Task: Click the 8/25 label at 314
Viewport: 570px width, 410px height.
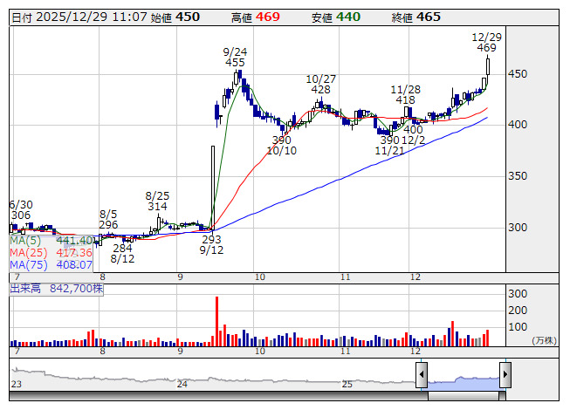Action: tap(156, 206)
